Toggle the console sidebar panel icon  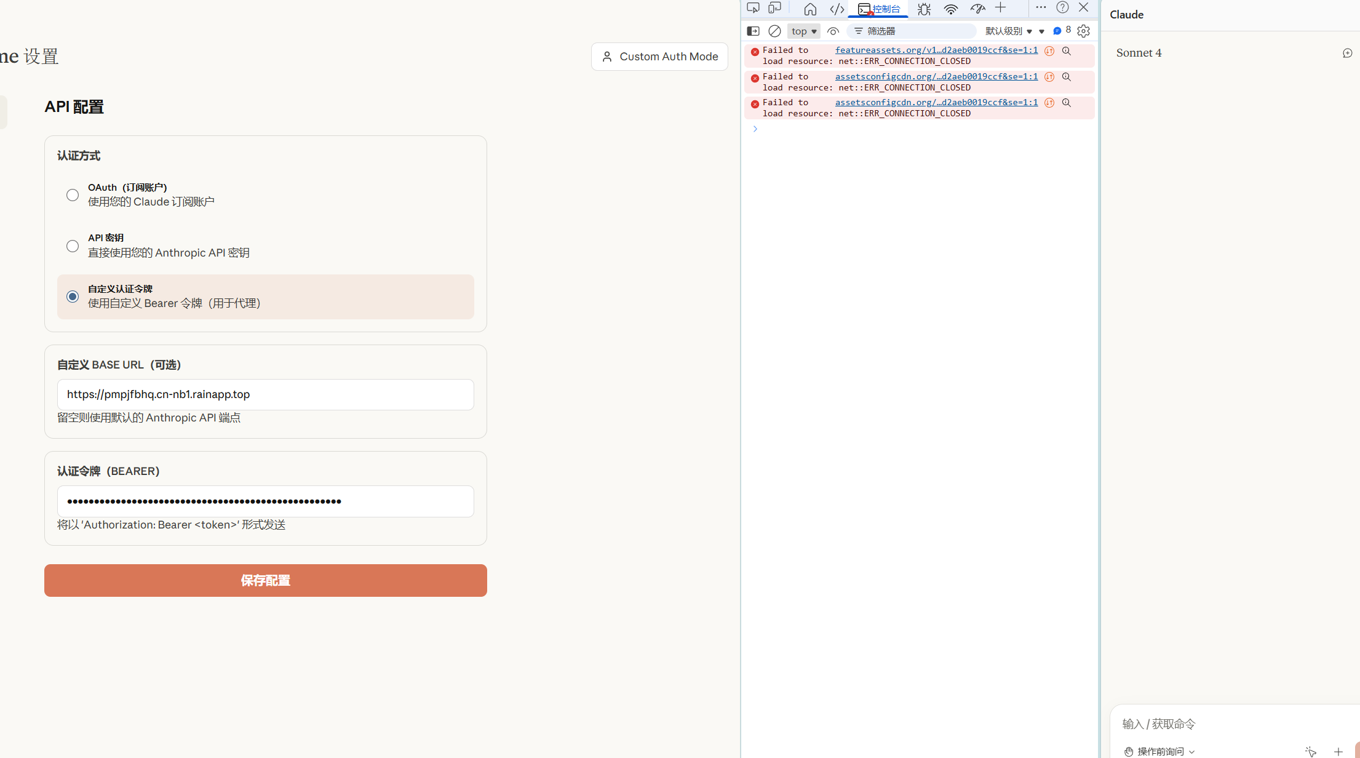pyautogui.click(x=753, y=31)
